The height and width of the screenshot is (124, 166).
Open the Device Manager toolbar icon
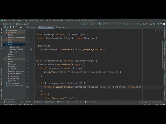pyautogui.click(x=151, y=24)
